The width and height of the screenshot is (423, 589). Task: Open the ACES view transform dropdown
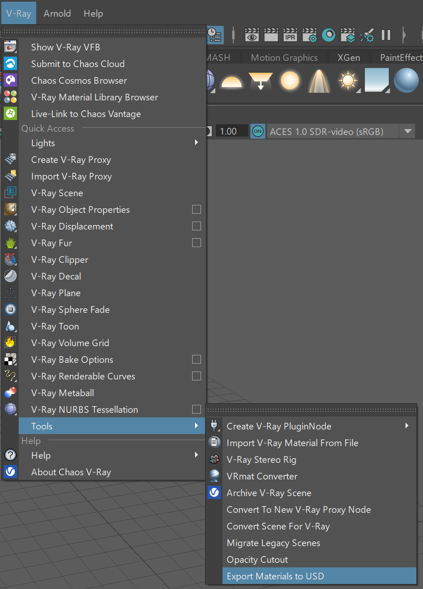coord(408,131)
